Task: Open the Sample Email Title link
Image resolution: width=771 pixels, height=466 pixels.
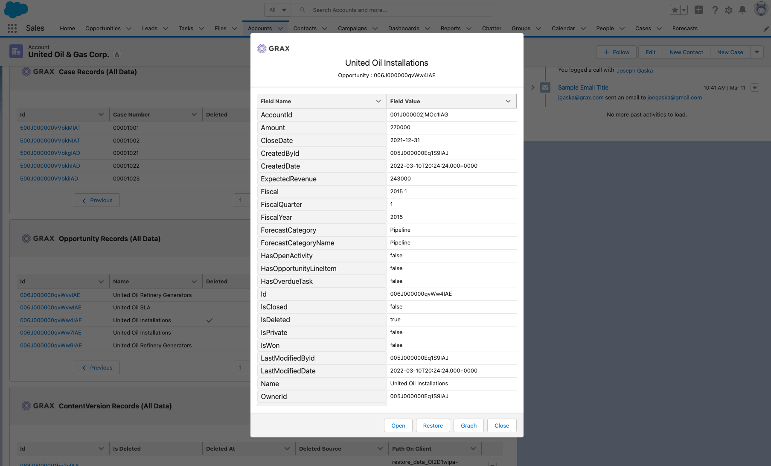Action: (x=583, y=87)
